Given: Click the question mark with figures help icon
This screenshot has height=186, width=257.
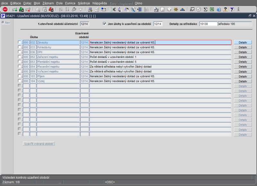Looking at the screenshot, I should [x=225, y=10].
